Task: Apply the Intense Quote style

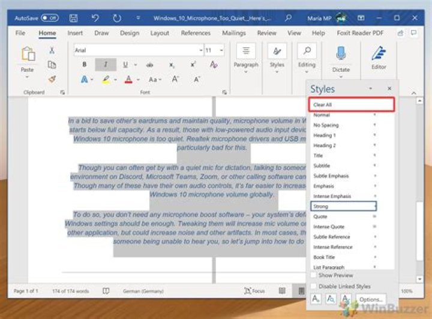Action: tap(344, 227)
